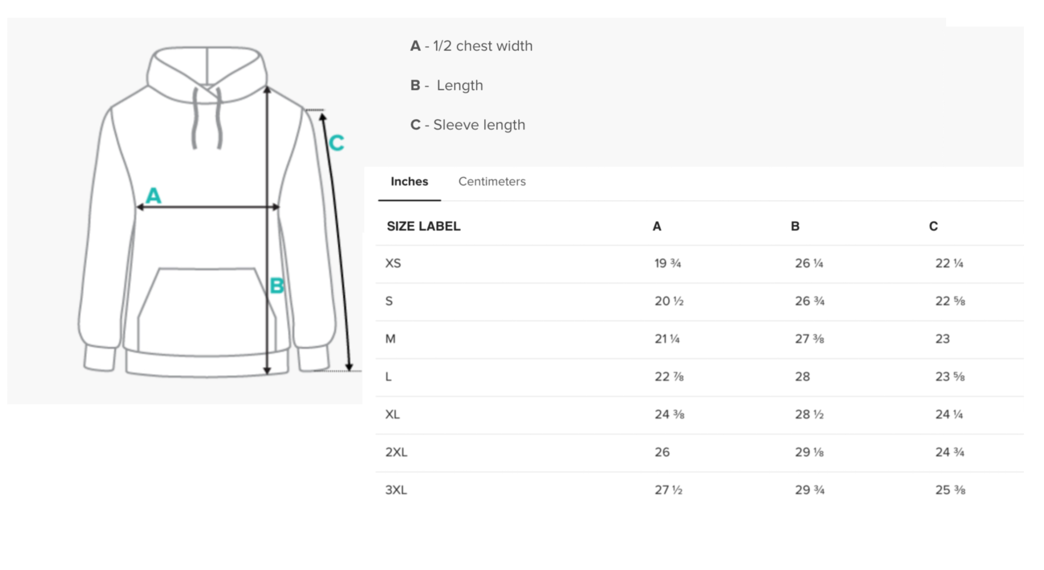Click the column A table header
This screenshot has height=570, width=1044.
(x=657, y=226)
